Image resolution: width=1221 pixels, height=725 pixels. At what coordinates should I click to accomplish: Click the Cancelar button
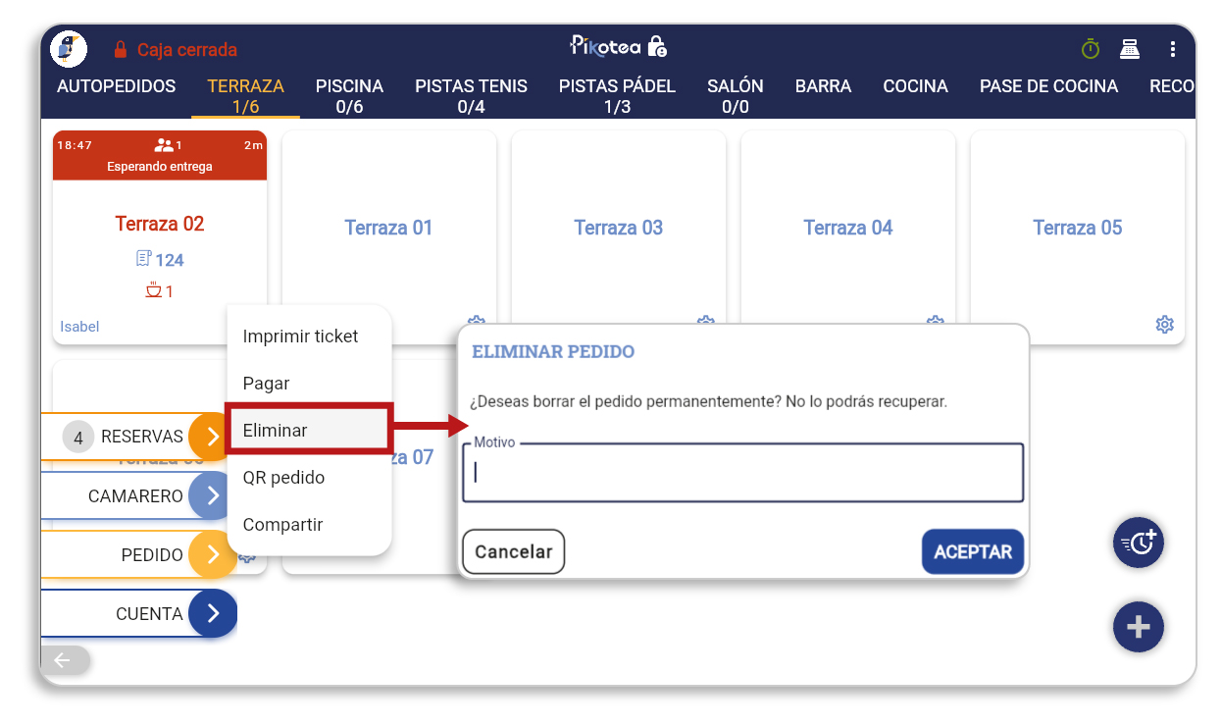[x=513, y=551]
